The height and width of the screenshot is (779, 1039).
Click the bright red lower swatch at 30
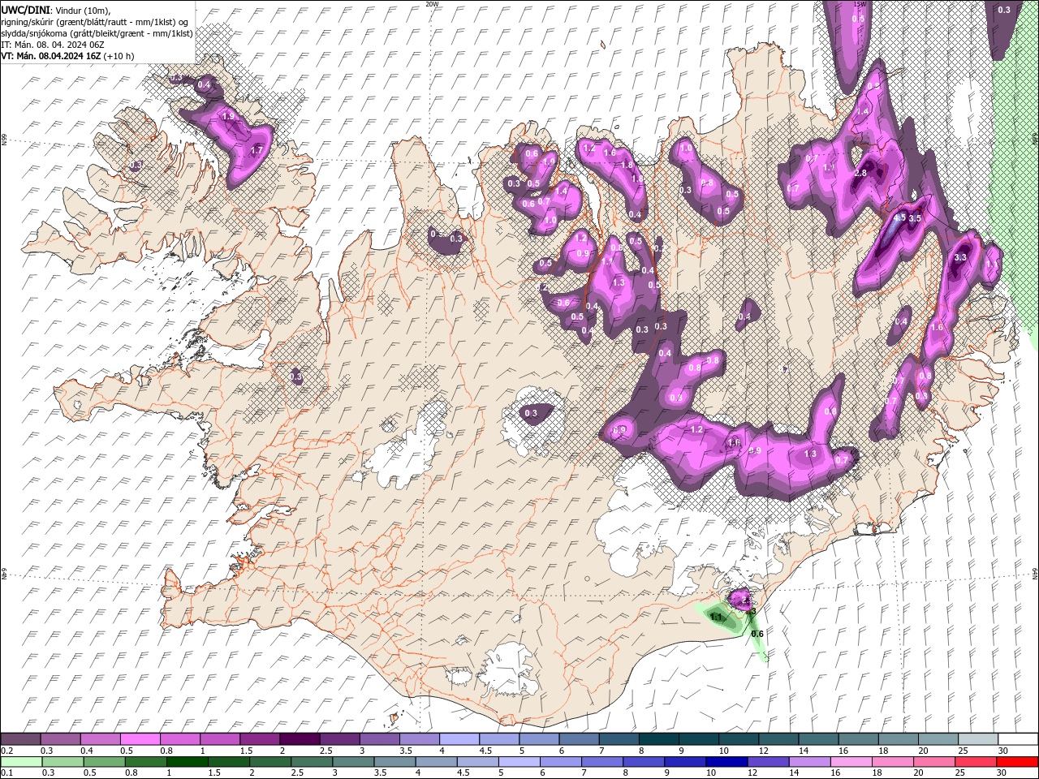pyautogui.click(x=1016, y=761)
